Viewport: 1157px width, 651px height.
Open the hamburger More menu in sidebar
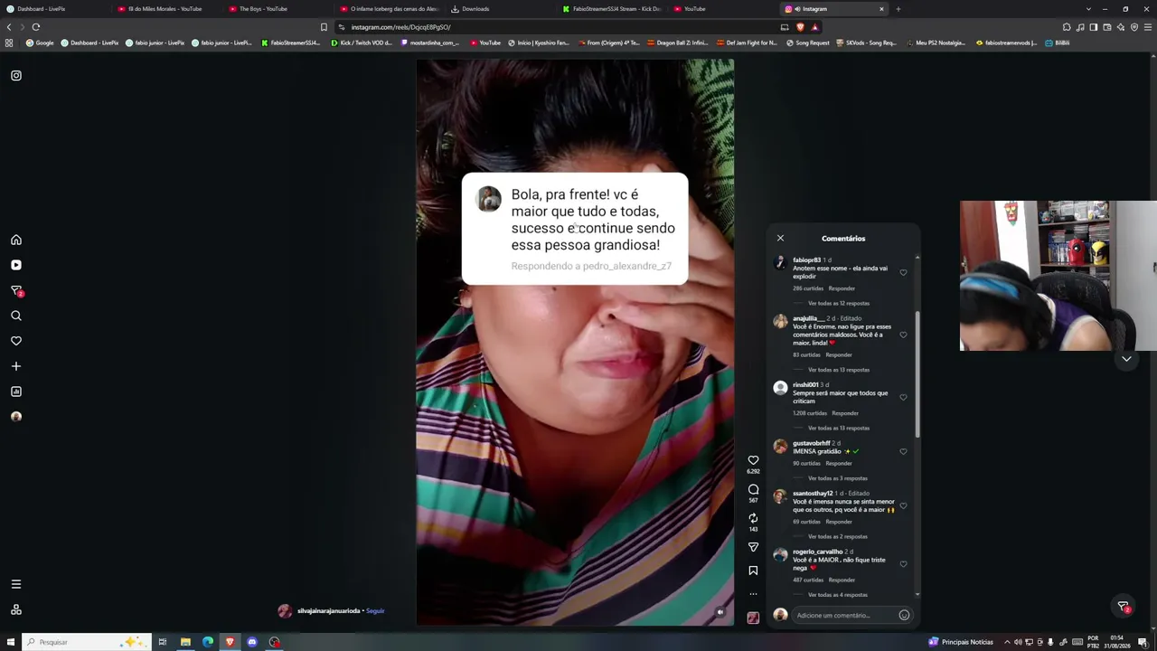point(16,584)
